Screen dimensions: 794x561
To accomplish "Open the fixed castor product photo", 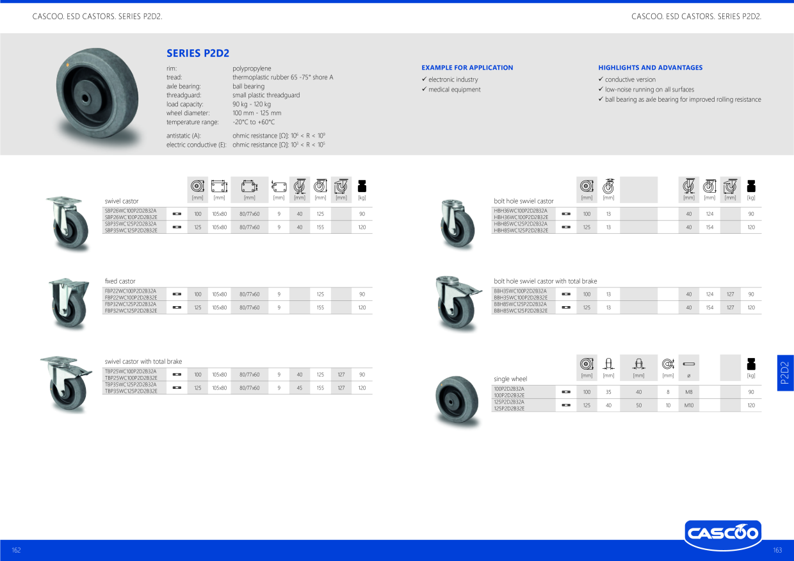I will [69, 304].
